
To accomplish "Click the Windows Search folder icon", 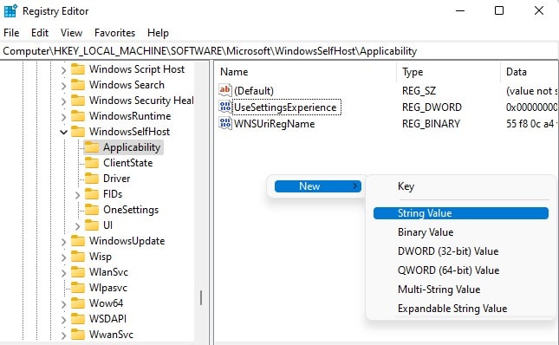I will click(78, 84).
